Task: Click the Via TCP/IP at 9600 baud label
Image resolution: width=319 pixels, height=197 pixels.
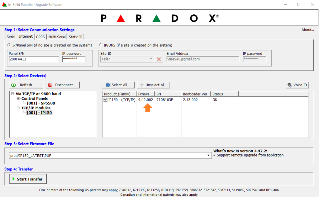Action: tap(38, 94)
